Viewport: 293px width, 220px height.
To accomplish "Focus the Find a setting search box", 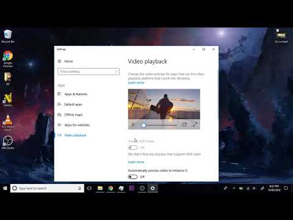I will tap(89, 71).
